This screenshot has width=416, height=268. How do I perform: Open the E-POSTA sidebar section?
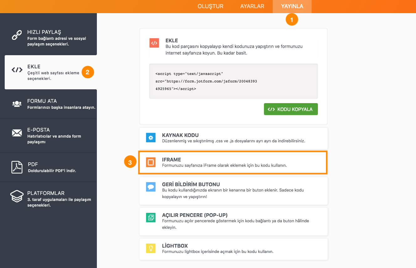[48, 136]
